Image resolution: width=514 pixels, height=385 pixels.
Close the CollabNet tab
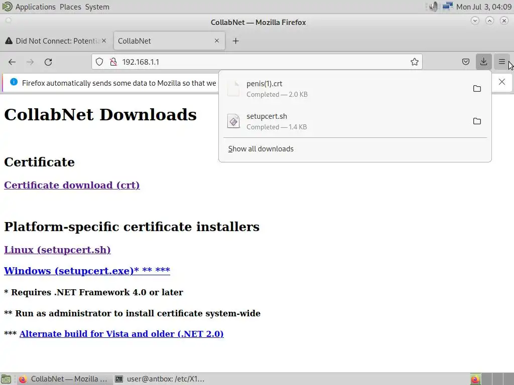(x=217, y=41)
